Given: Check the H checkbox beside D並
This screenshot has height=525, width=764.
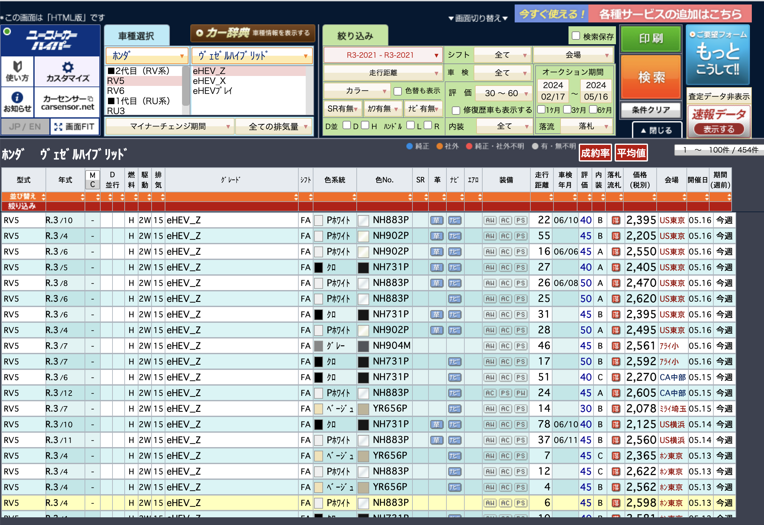Looking at the screenshot, I should click(365, 125).
